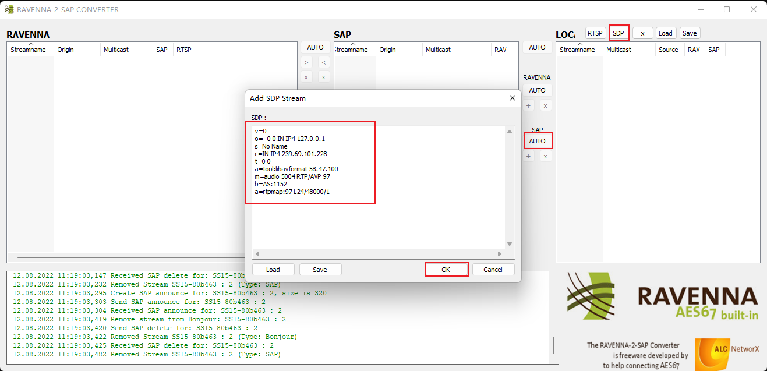767x371 pixels.
Task: Click the < transfer arrow button
Action: point(324,62)
